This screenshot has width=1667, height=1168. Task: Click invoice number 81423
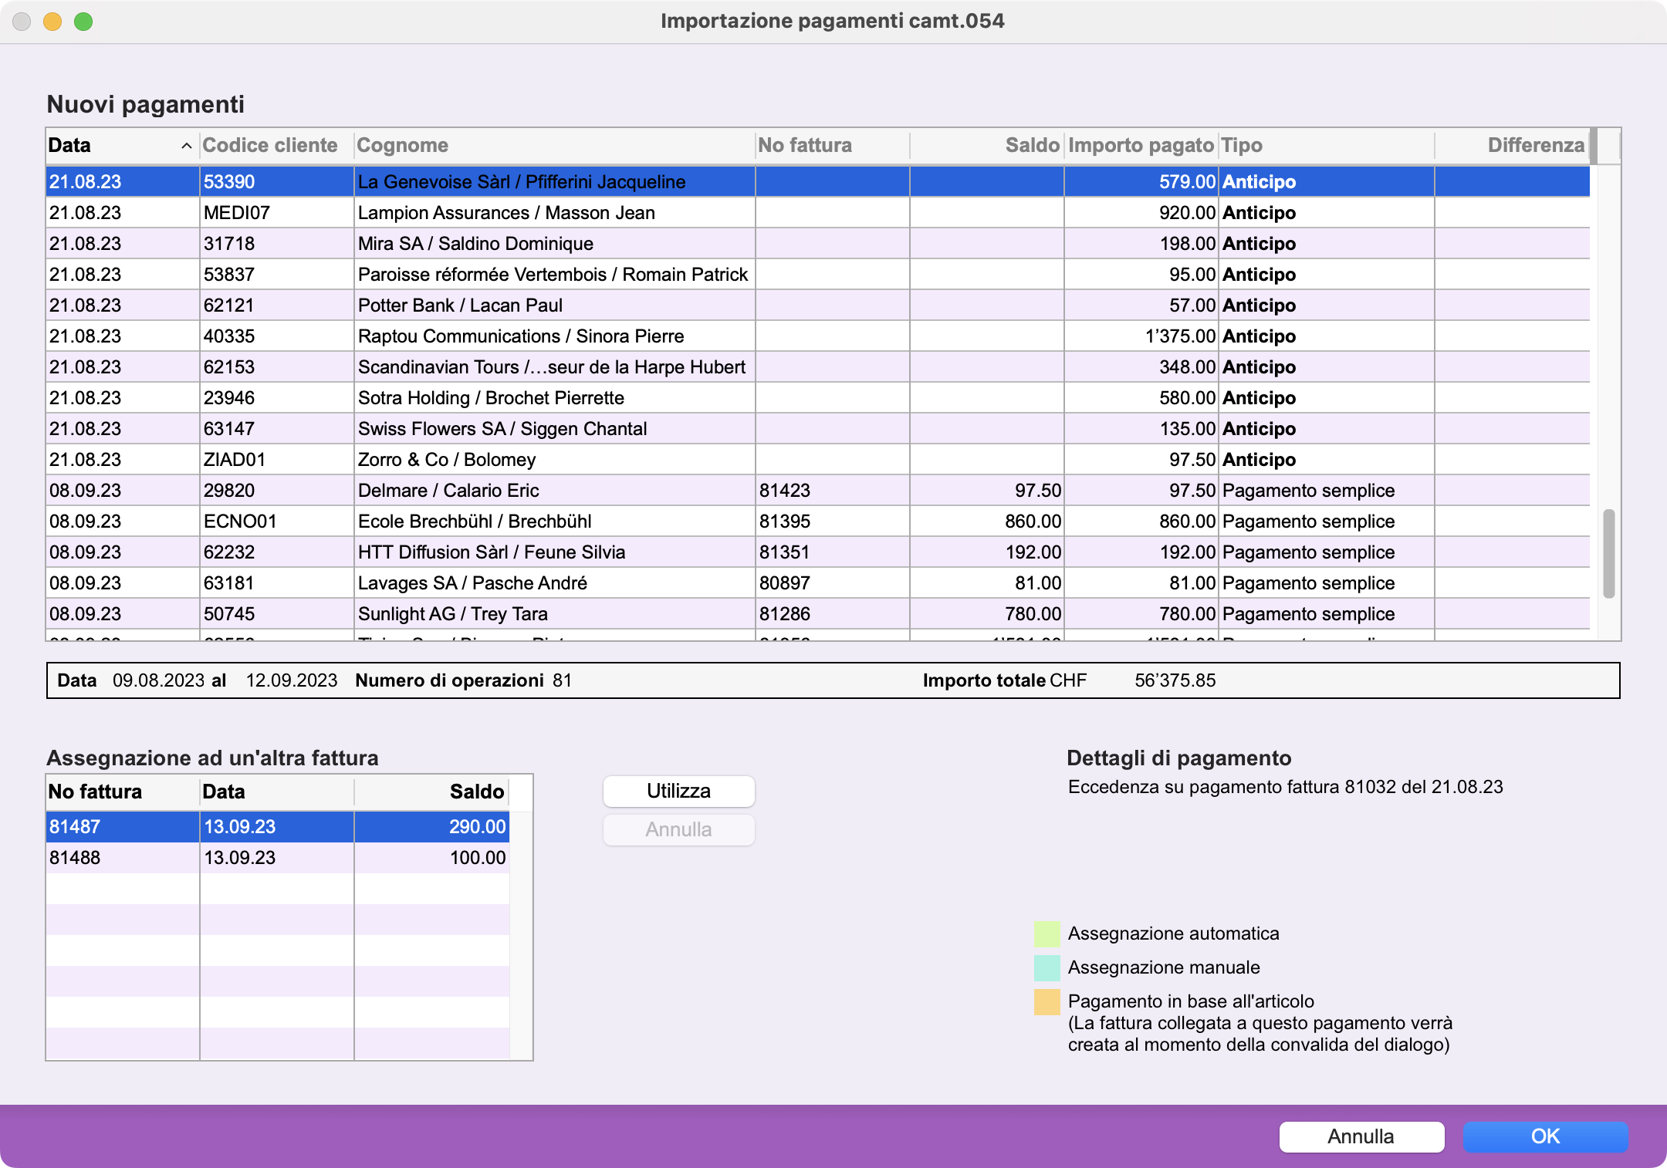point(785,491)
